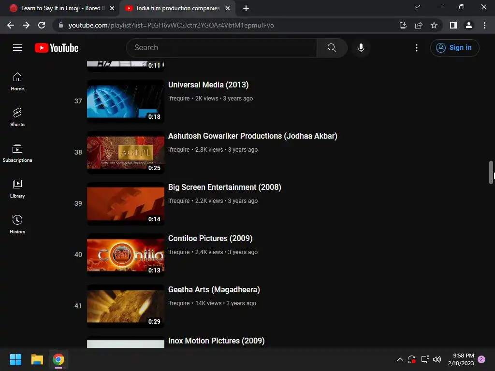
Task: Open Chrome three-dot menu
Action: [x=484, y=25]
